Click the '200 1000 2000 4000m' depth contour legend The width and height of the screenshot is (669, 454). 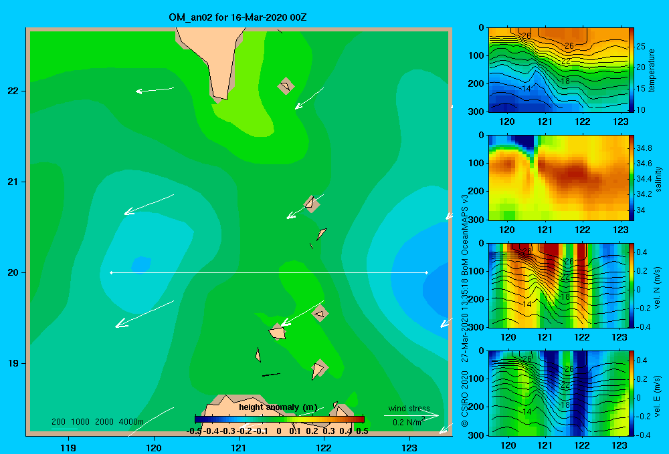click(98, 422)
